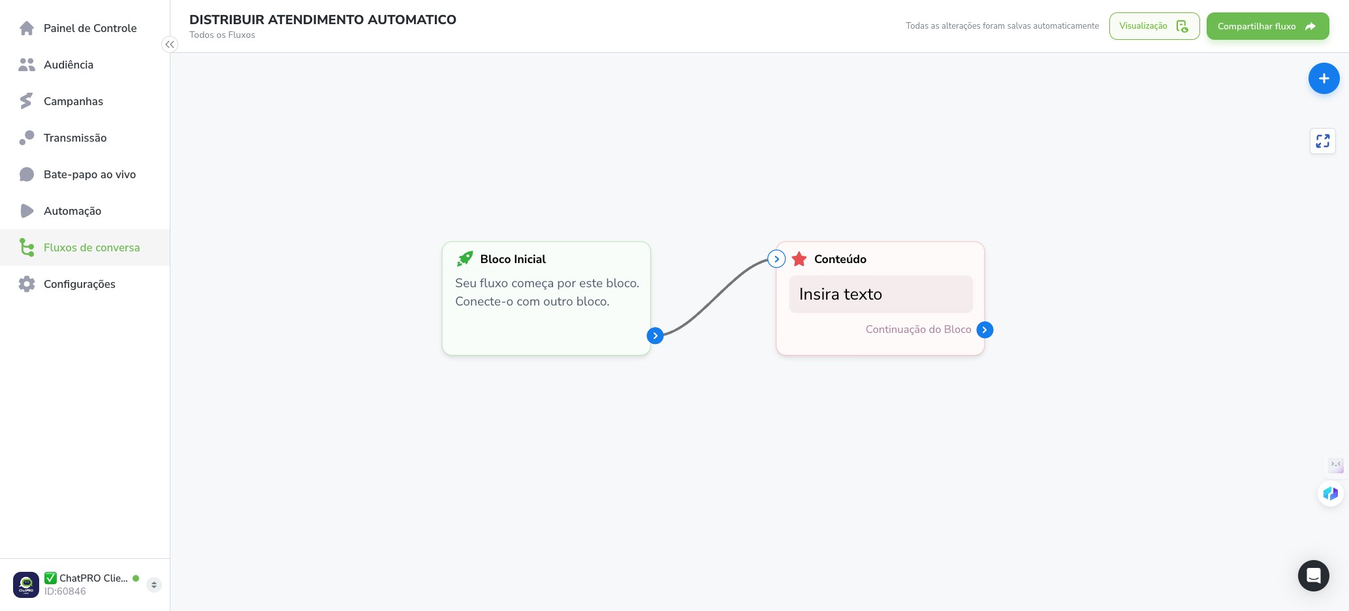Click the Transmissão dots icon
The image size is (1349, 611).
coord(27,138)
